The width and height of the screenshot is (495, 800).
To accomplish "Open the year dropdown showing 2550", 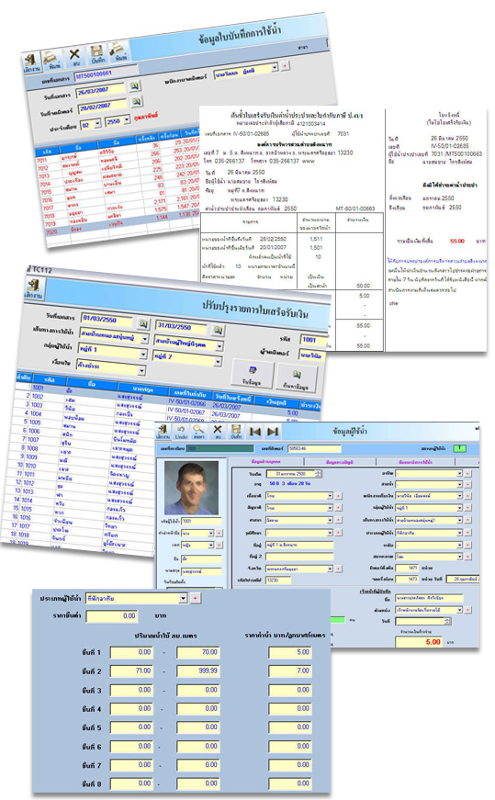I will coord(127,120).
